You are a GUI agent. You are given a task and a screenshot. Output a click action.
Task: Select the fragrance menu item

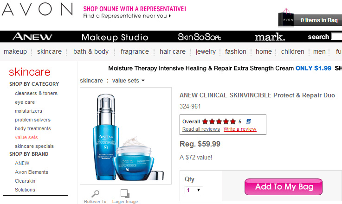pyautogui.click(x=135, y=51)
